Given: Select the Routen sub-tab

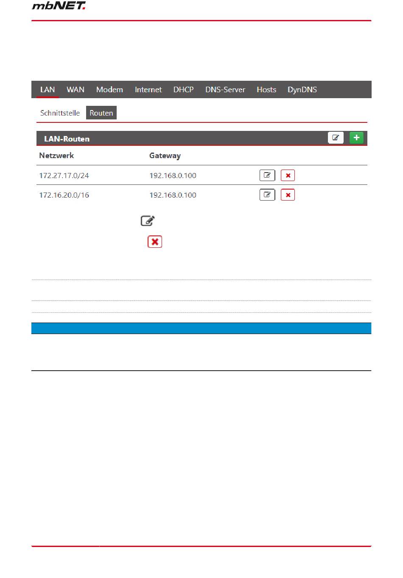Looking at the screenshot, I should click(x=101, y=113).
